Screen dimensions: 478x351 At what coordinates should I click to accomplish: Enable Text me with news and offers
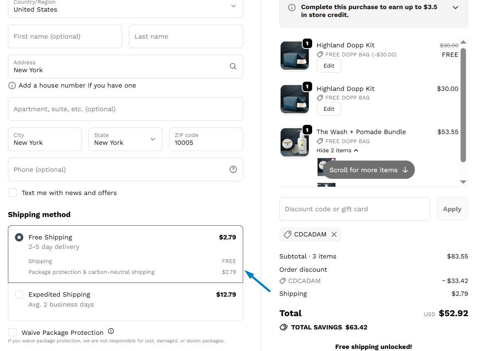click(13, 193)
